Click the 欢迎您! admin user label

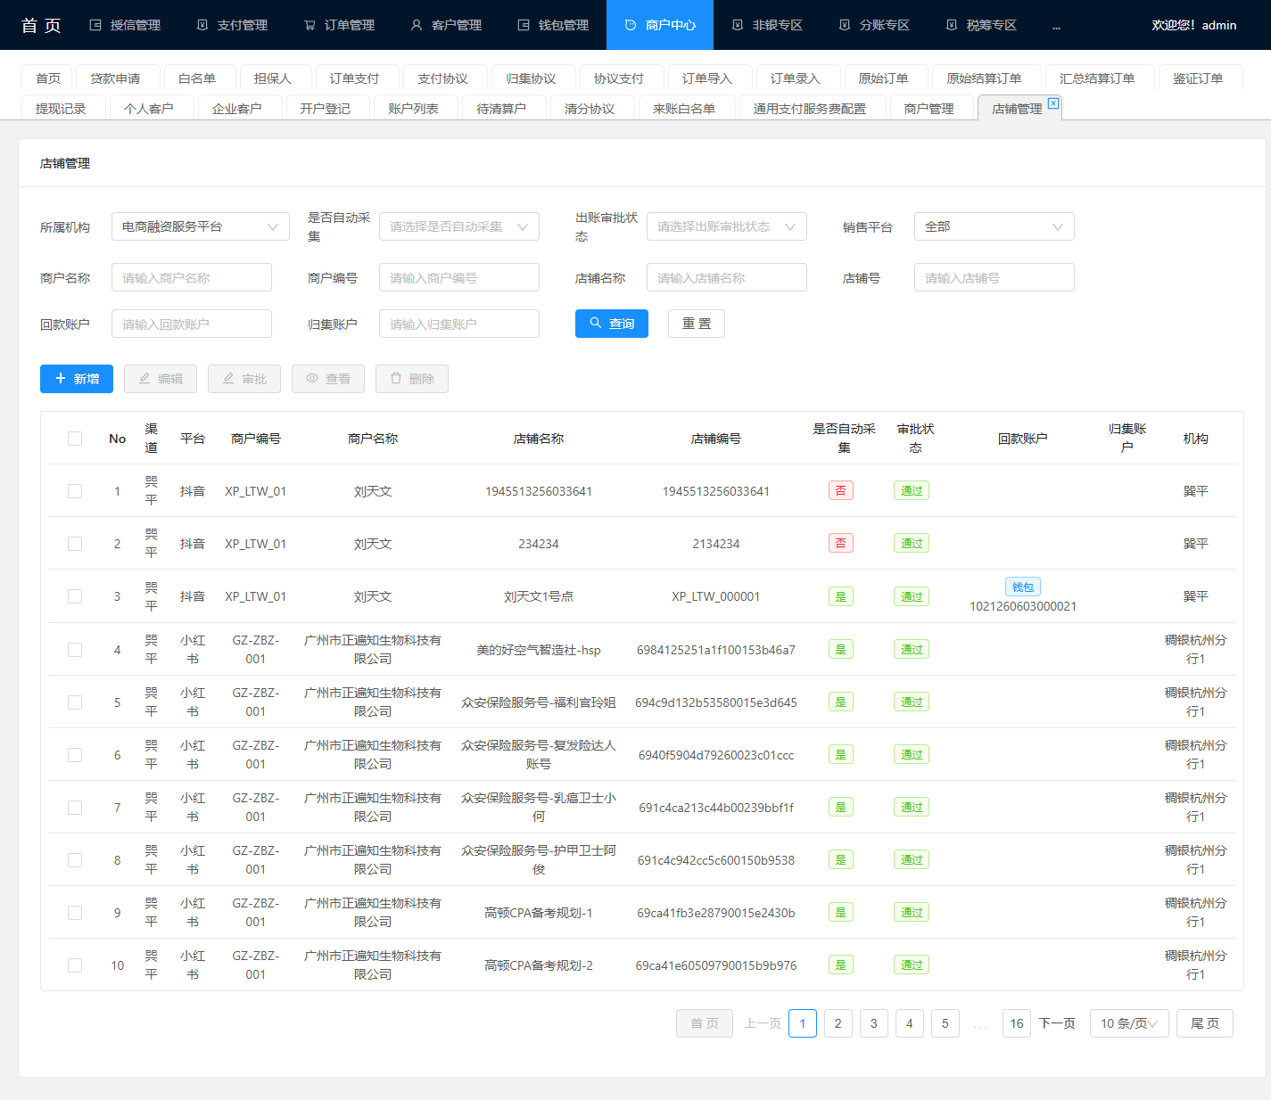[x=1193, y=25]
